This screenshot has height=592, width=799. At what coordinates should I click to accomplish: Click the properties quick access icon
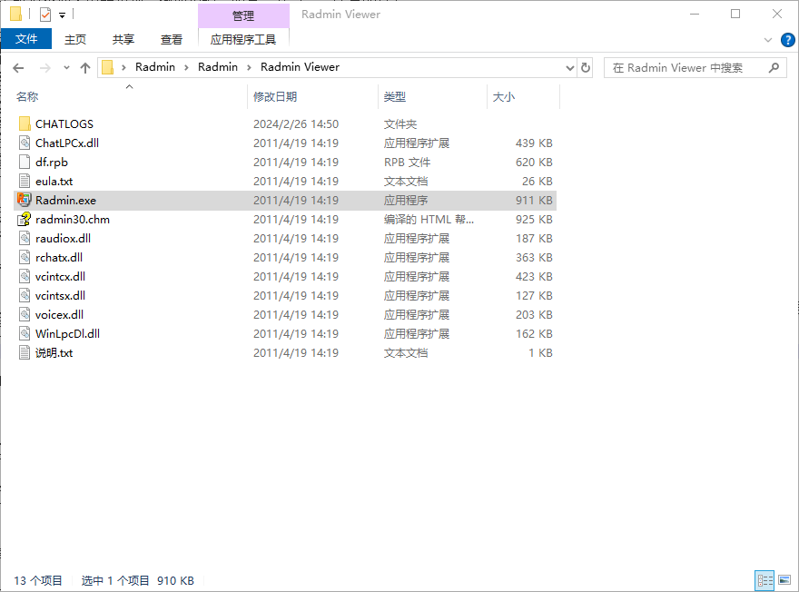point(45,15)
